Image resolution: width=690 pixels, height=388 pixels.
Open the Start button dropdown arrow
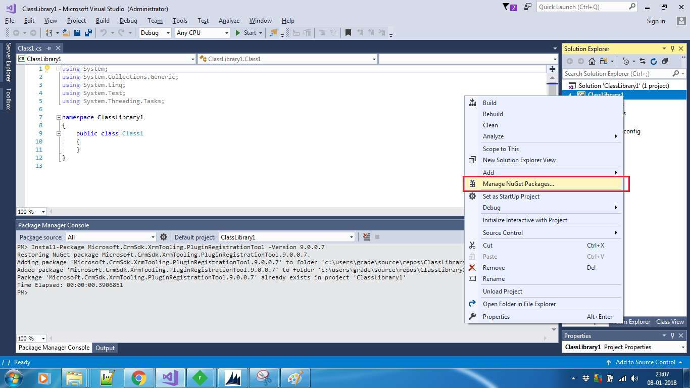point(261,33)
